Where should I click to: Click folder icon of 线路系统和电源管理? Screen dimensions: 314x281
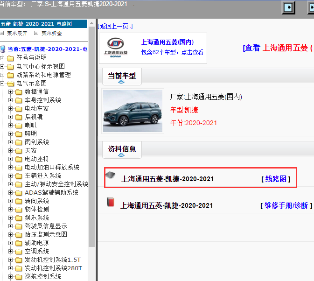(10, 75)
